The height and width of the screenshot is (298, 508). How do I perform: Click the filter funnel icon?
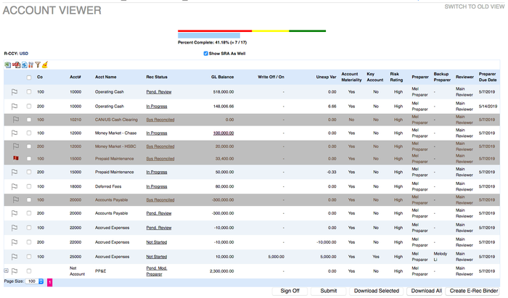37,65
